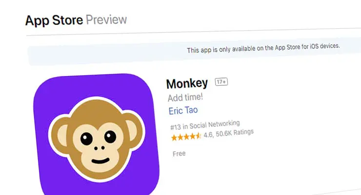Screen dimensions: 361x195
Task: Open the #13 in Social Networking chart
Action: (205, 125)
